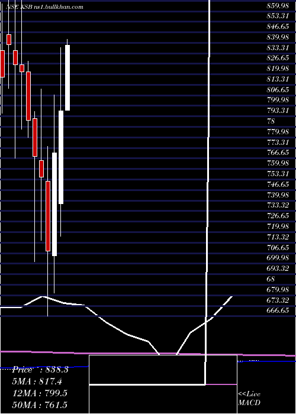Image resolution: width=296 pixels, height=414 pixels.
Task: Click the 753.31 price label
Action: pos(278,173)
